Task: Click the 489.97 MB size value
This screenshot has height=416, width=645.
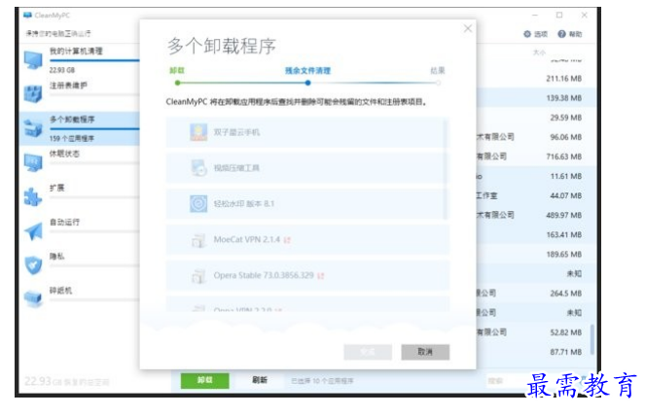Action: 564,216
